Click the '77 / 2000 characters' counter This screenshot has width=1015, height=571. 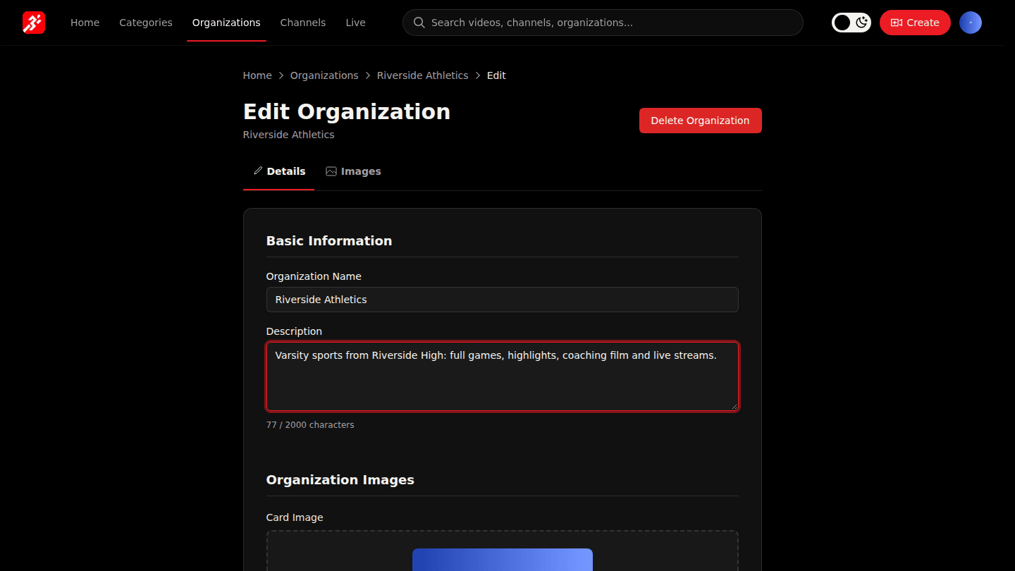(x=310, y=425)
